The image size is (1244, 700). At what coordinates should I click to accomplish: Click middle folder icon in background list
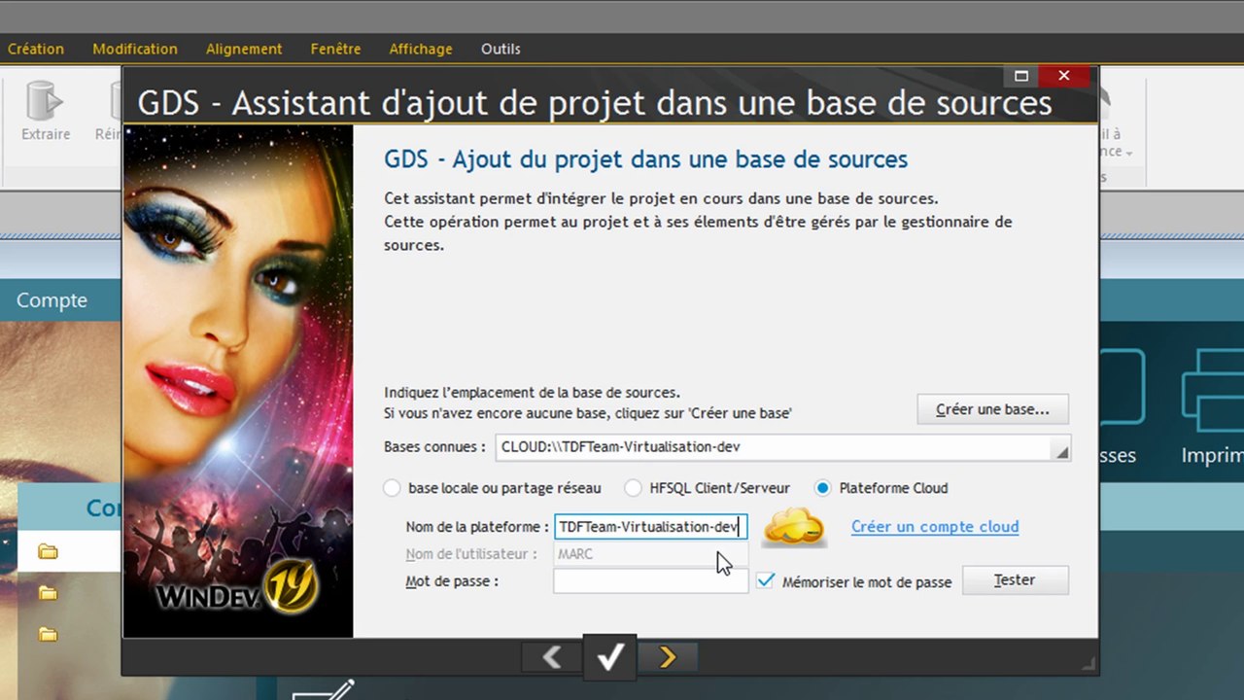48,593
